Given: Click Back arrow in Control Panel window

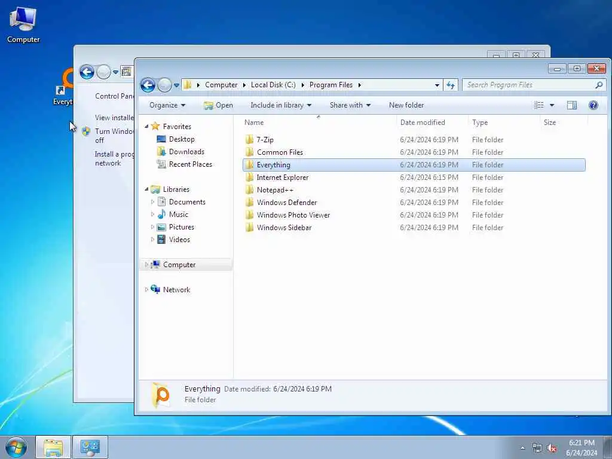Looking at the screenshot, I should [x=87, y=72].
